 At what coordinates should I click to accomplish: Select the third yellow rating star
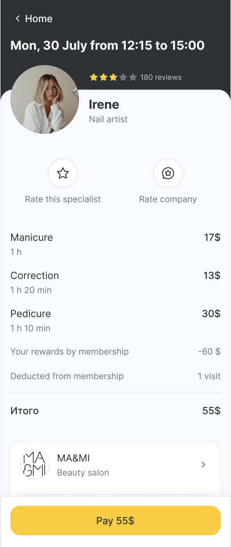(113, 77)
